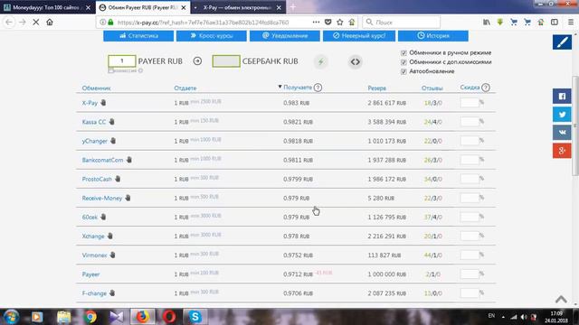
Task: Switch to X-Pay обмен электронных tab
Action: pos(239,7)
